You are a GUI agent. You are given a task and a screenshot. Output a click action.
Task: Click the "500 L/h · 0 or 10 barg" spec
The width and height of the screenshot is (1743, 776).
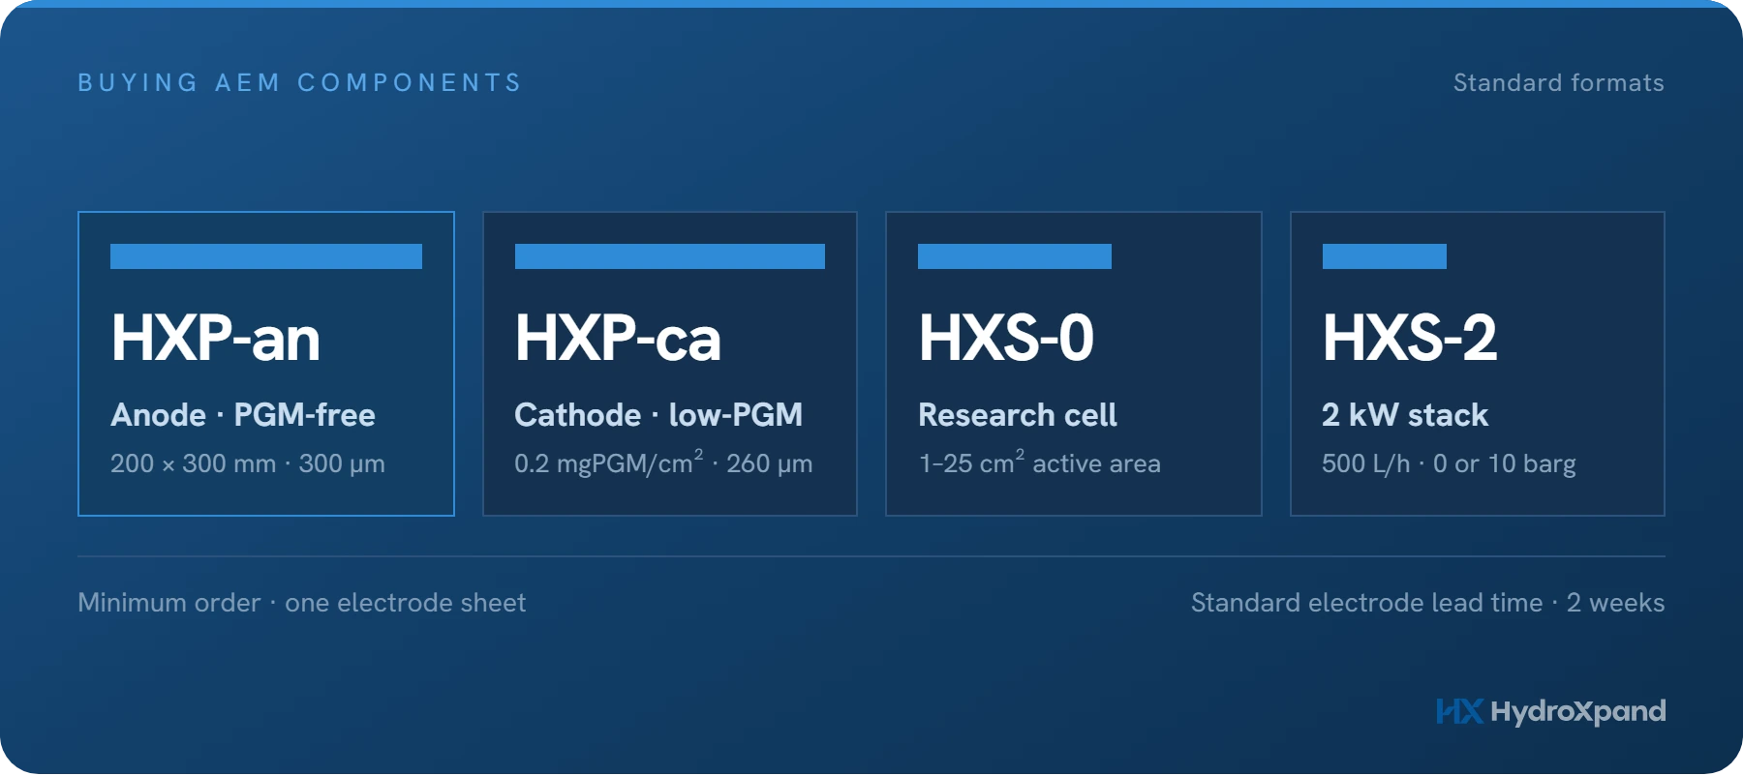[1449, 463]
